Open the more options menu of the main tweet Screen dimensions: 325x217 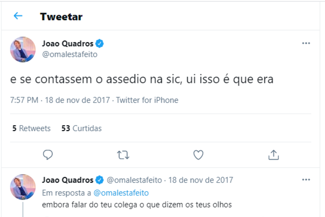(x=306, y=43)
